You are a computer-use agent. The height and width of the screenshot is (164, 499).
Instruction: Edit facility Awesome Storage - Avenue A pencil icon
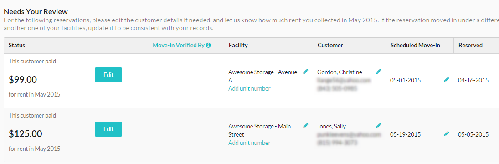pyautogui.click(x=306, y=71)
